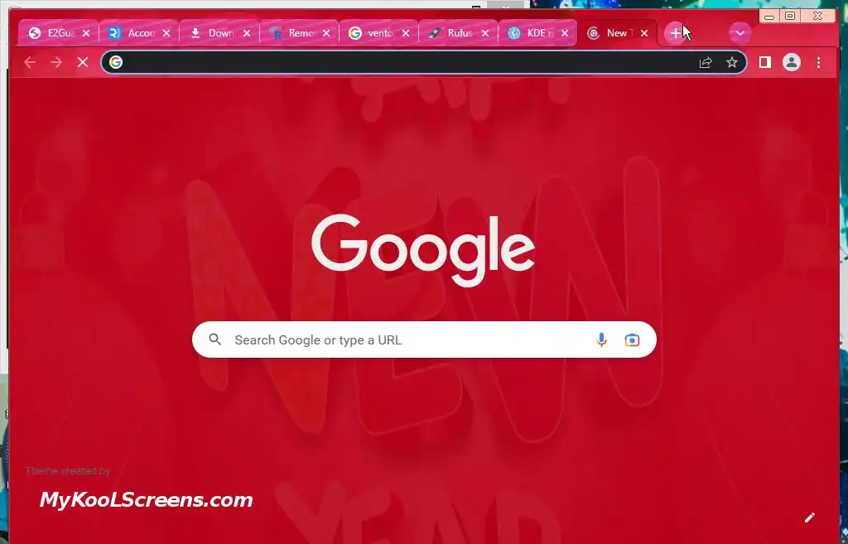848x544 pixels.
Task: Click the Google icon in address bar
Action: click(116, 63)
